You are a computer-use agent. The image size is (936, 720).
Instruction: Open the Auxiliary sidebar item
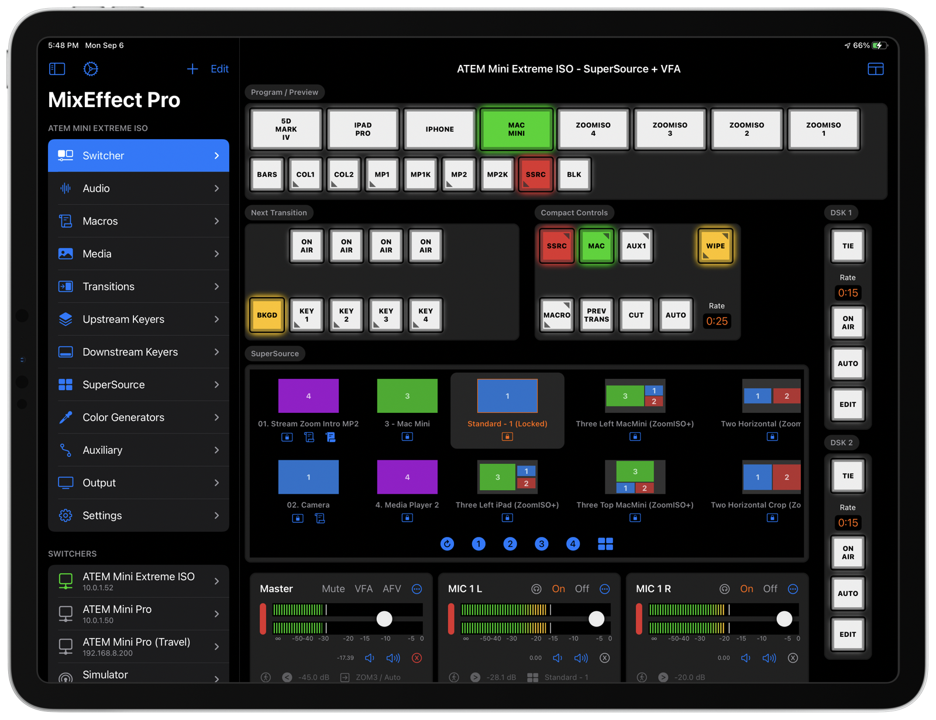pos(139,450)
